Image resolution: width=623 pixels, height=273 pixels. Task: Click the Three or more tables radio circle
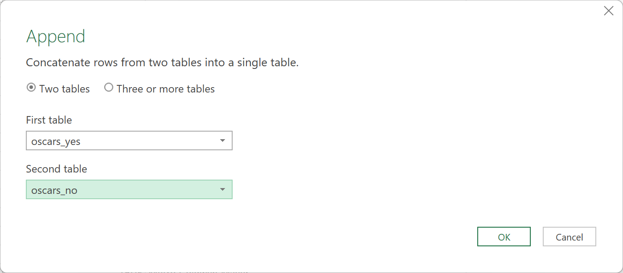coord(109,88)
